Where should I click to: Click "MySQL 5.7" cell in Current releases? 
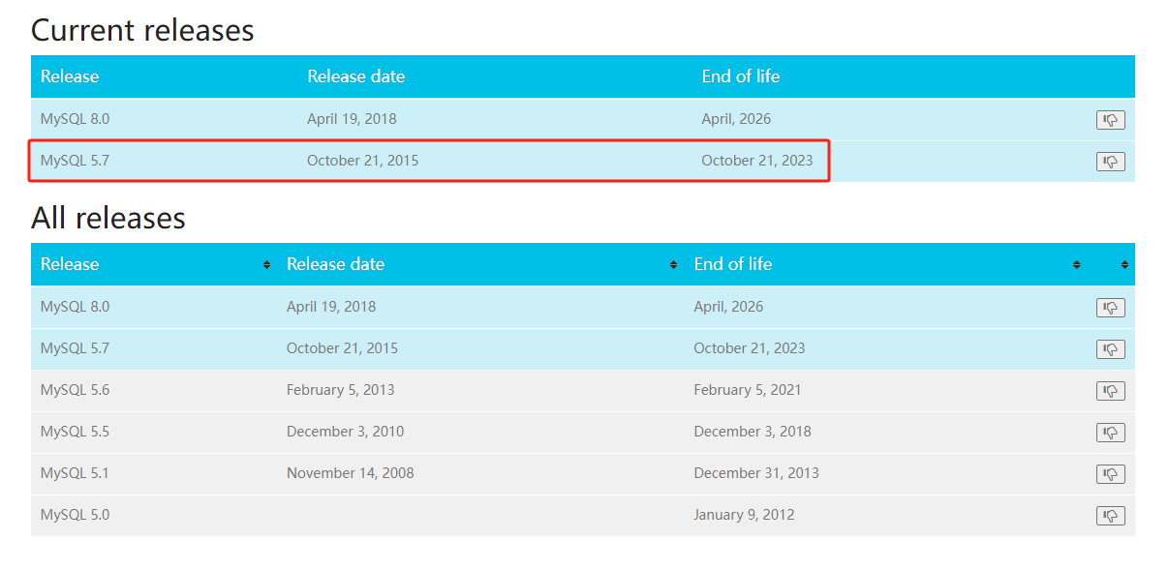click(x=75, y=161)
